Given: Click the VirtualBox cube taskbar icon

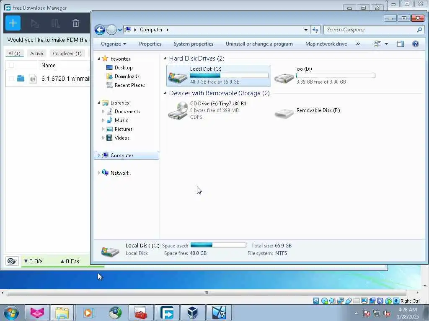Looking at the screenshot, I should (193, 313).
